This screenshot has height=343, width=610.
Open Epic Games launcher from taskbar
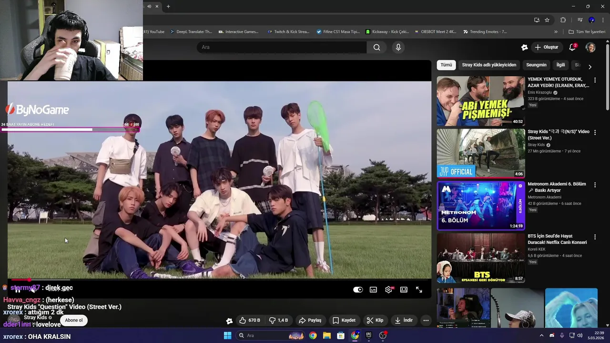pos(369,335)
